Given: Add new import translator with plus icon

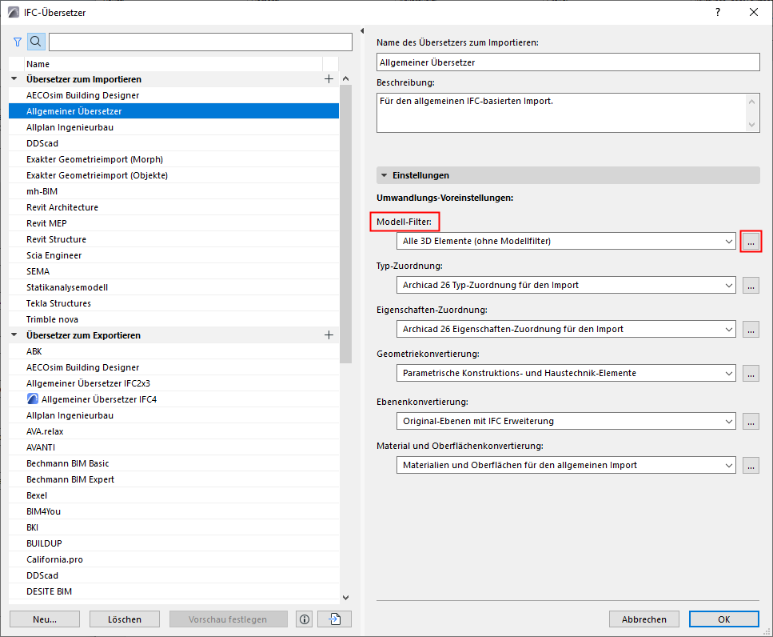Looking at the screenshot, I should click(x=329, y=79).
